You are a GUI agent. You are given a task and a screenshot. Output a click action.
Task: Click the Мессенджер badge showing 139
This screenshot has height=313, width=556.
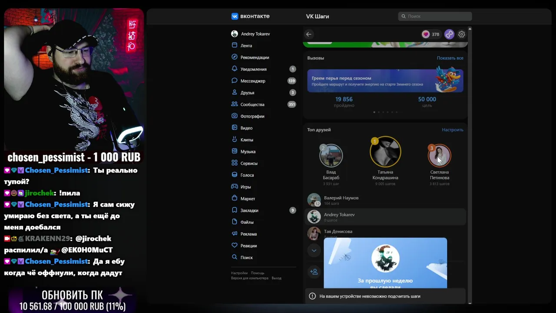[292, 81]
